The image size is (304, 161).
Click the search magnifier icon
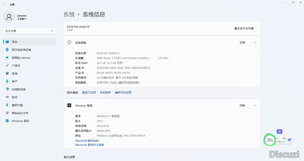tap(52, 31)
